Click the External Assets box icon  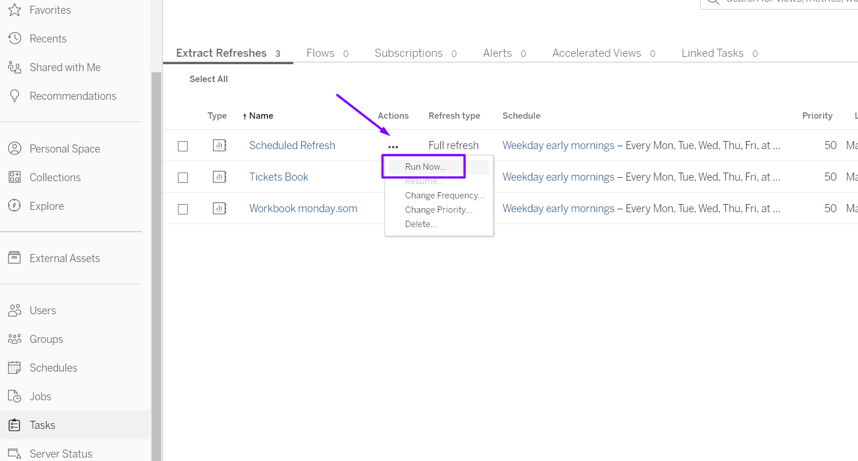[14, 258]
